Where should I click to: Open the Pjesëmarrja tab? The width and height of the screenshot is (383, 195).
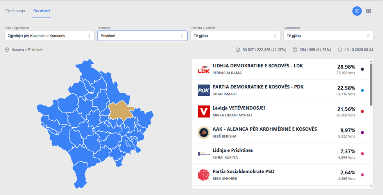15,11
